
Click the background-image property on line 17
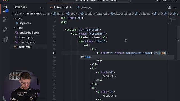tap(138, 53)
